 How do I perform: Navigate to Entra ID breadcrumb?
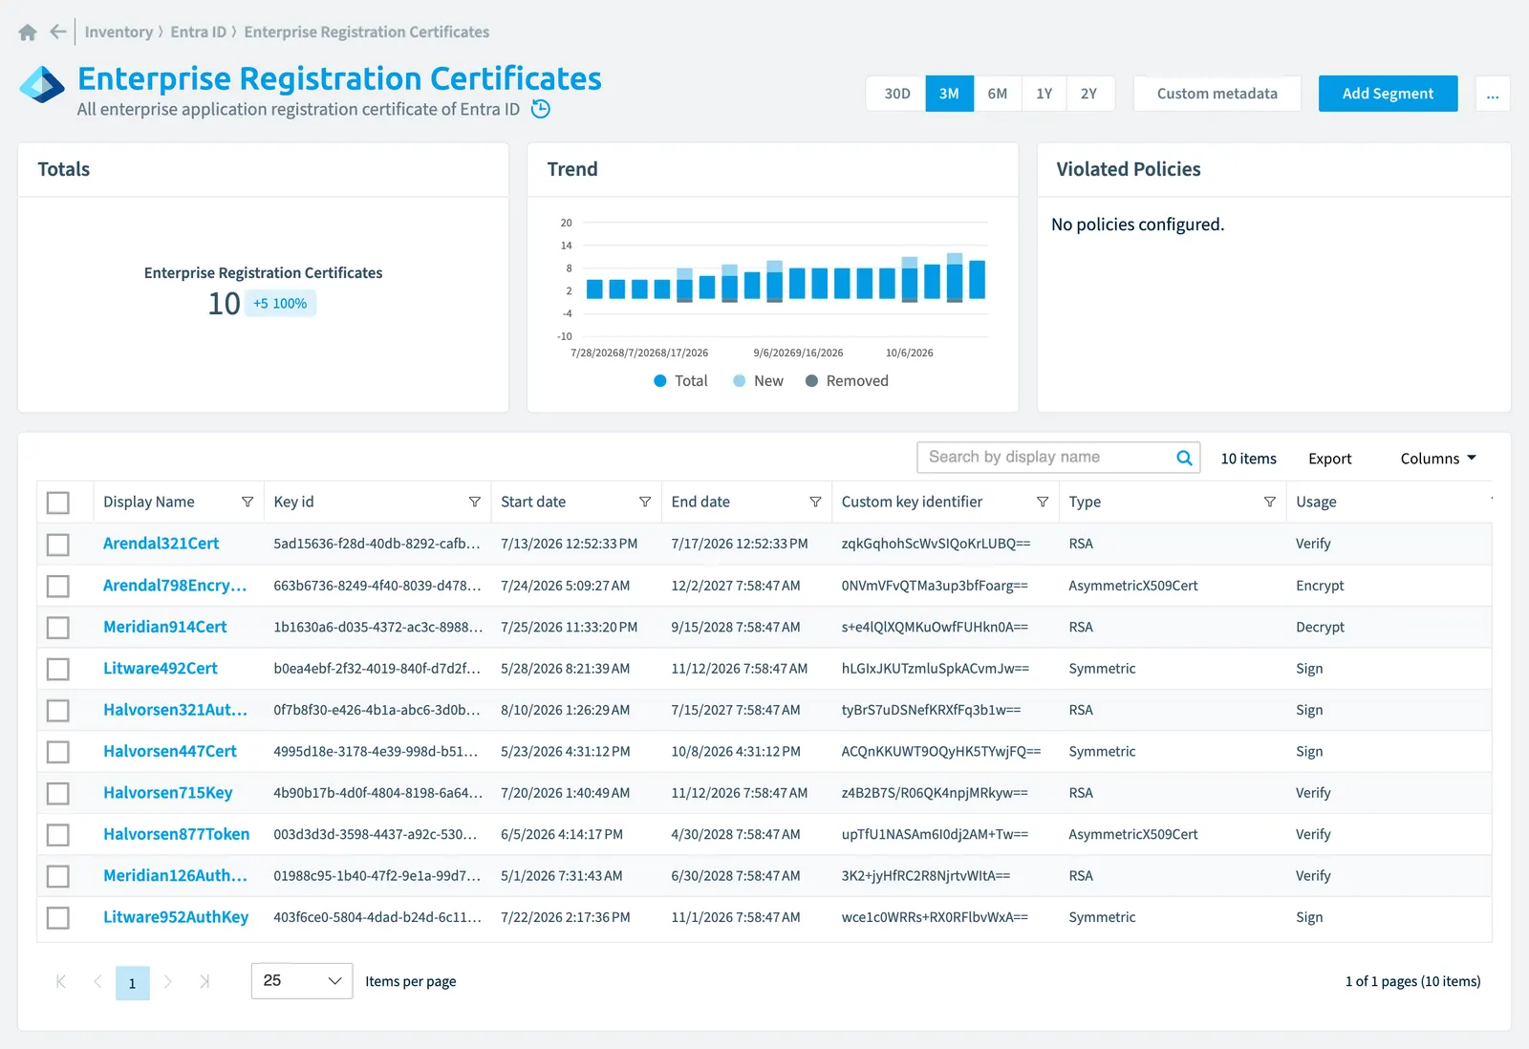199,32
